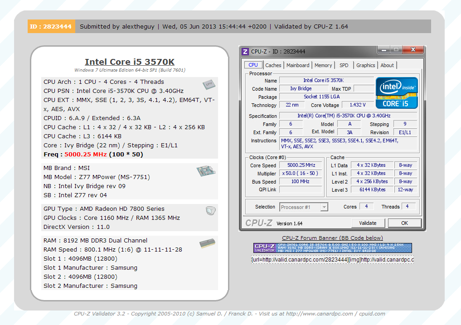Screen dimensions: 461x325
Task: Click the CPU-Z Forum Banner link
Action: (332, 238)
